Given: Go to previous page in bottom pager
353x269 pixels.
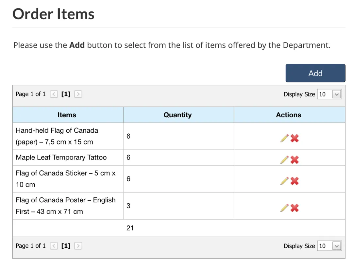Looking at the screenshot, I should point(54,246).
